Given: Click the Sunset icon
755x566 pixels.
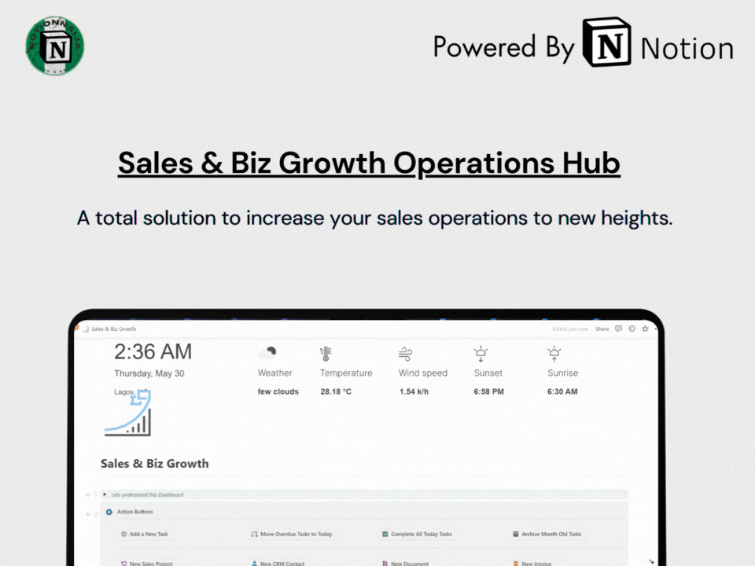Looking at the screenshot, I should (x=481, y=354).
